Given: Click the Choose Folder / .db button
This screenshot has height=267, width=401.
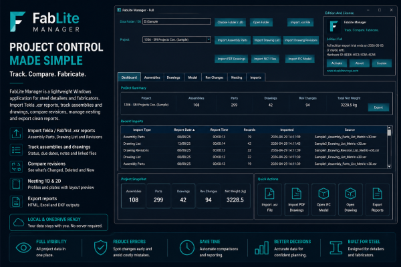Looking at the screenshot, I should (x=231, y=22).
